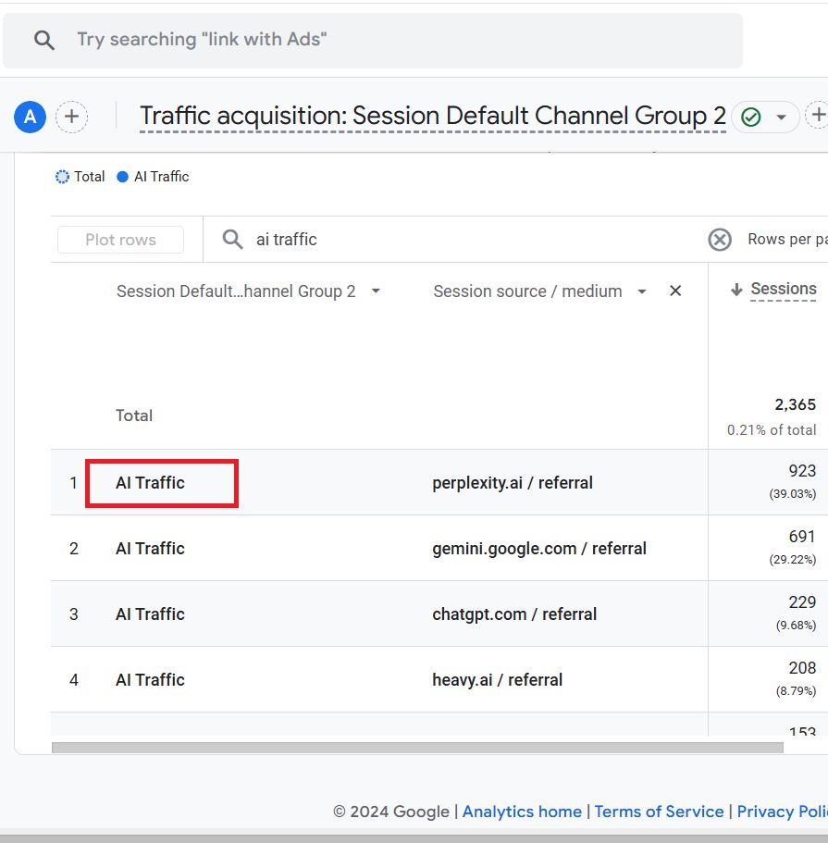Sort by the Sessions column header
828x843 pixels.
pyautogui.click(x=784, y=289)
